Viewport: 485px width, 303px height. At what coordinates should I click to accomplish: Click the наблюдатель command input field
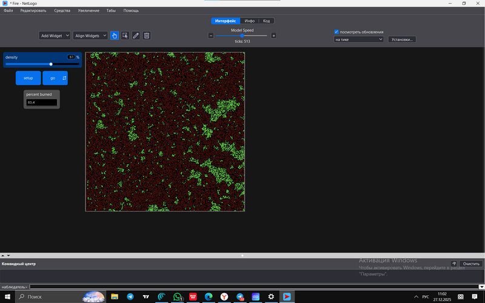point(242,287)
